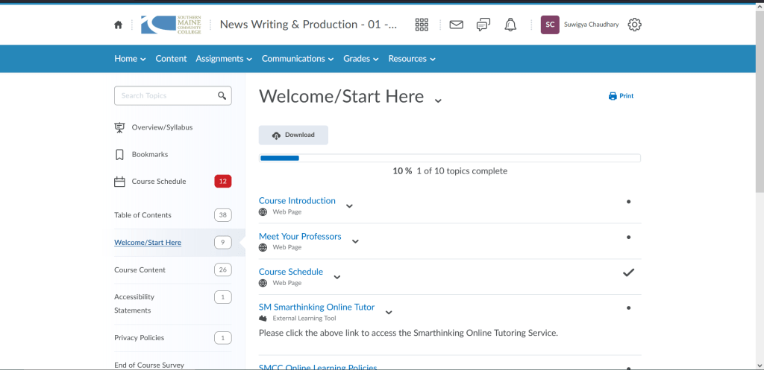Click the Print icon link
This screenshot has height=370, width=764.
pyautogui.click(x=621, y=96)
